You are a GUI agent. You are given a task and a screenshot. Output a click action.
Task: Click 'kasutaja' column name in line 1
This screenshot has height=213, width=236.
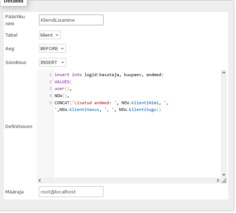pos(109,75)
